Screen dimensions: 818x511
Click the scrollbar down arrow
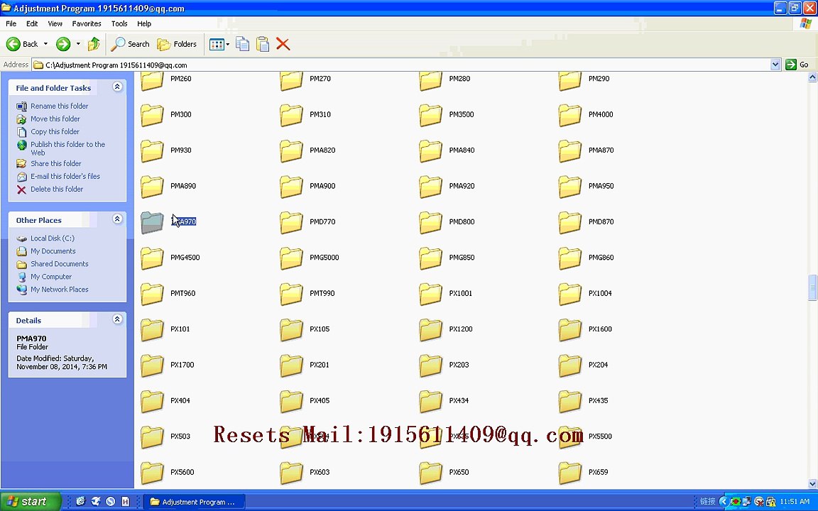coord(812,484)
